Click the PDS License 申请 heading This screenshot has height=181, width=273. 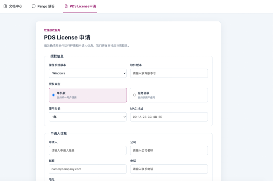coord(67,37)
